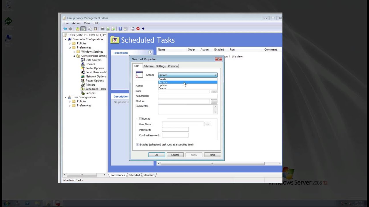
Task: Click browse button next to Start in
Action: pyautogui.click(x=214, y=101)
